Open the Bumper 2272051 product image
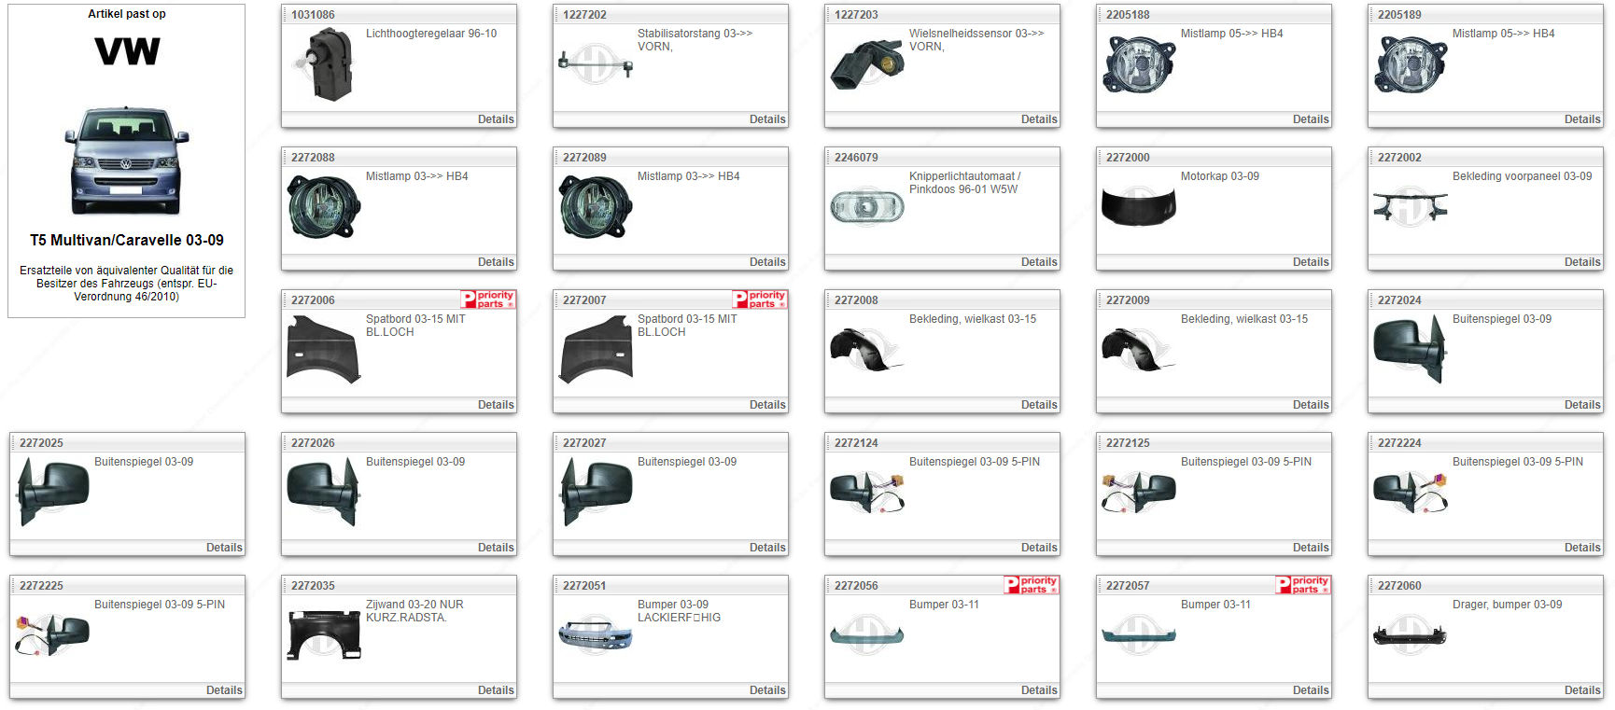Viewport: 1615px width, 710px height. [x=596, y=635]
